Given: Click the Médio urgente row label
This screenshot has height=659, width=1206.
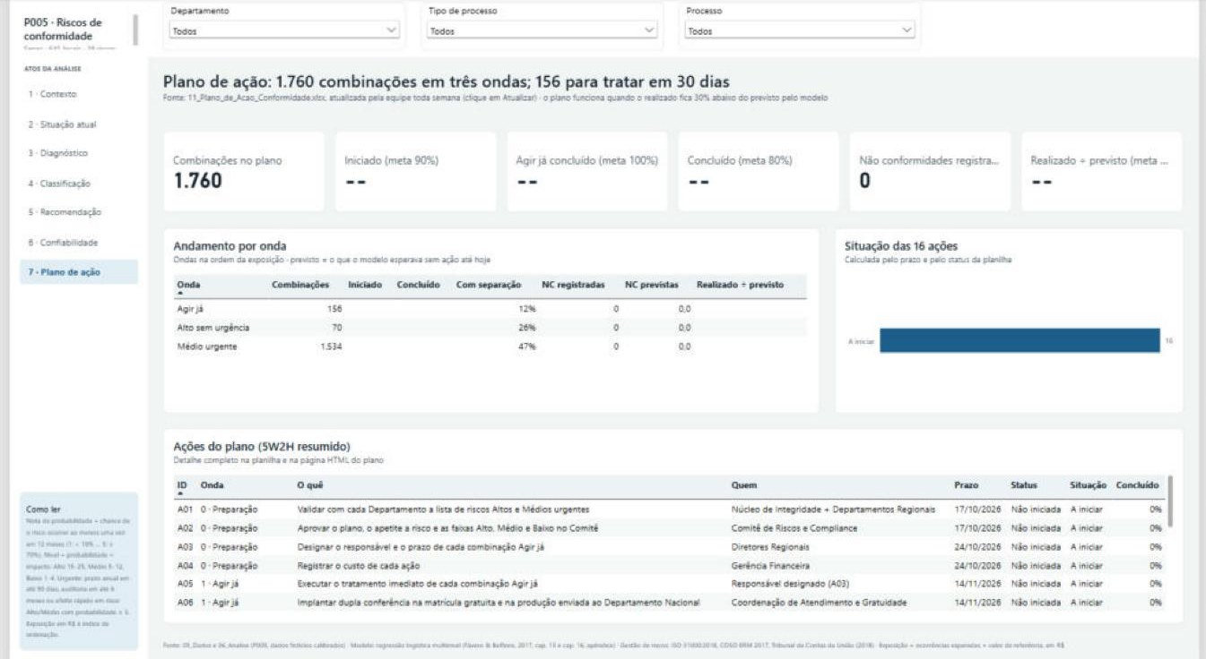Looking at the screenshot, I should pyautogui.click(x=207, y=347).
